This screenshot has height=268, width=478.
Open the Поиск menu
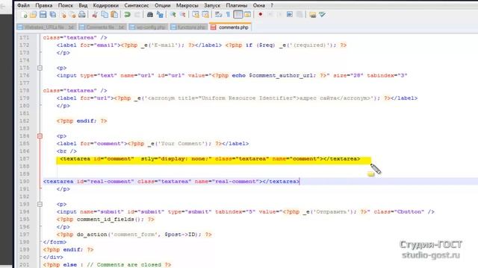pos(66,5)
